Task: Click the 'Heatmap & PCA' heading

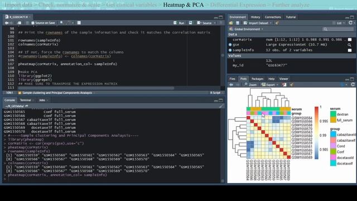Action: [184, 5]
